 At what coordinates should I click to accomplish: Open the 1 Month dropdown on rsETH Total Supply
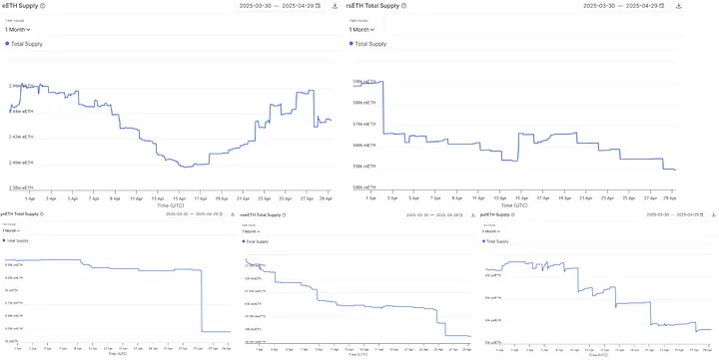361,30
